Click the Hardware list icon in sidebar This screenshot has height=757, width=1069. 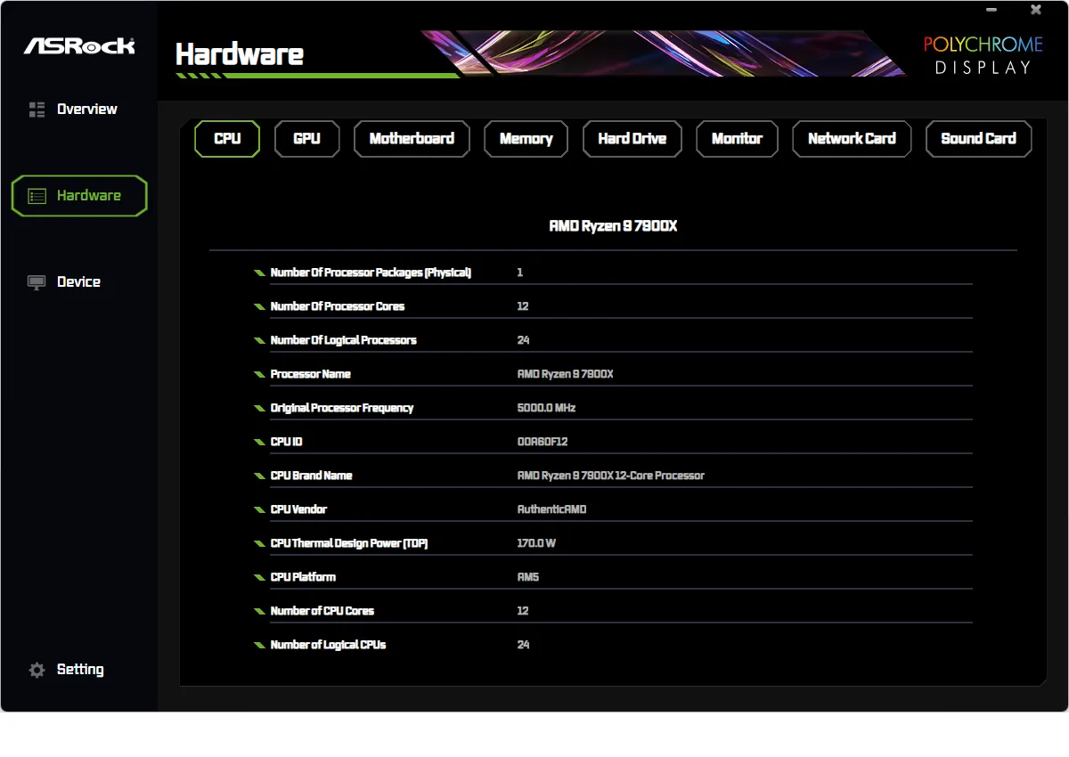(37, 196)
